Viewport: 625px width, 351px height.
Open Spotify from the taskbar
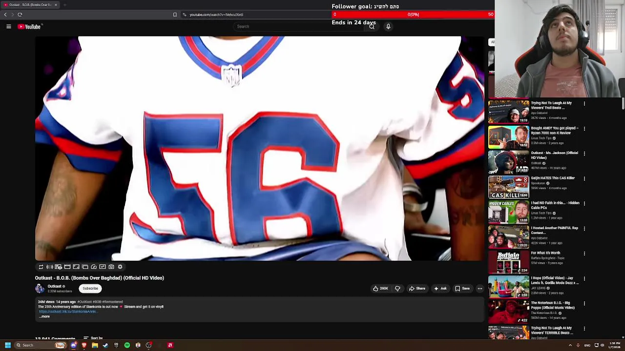point(127,345)
